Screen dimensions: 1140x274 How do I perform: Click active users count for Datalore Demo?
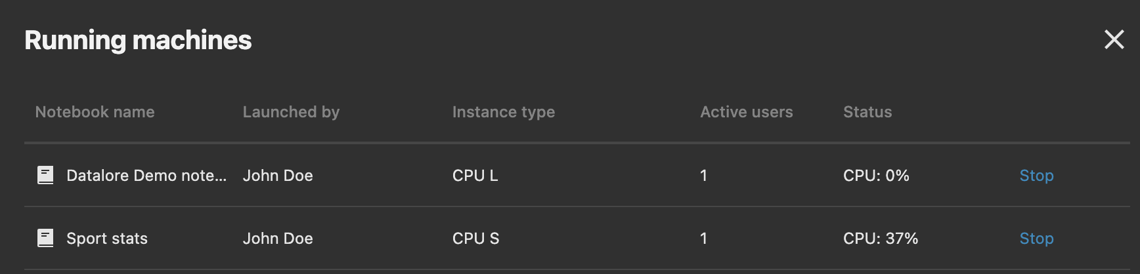pos(703,175)
